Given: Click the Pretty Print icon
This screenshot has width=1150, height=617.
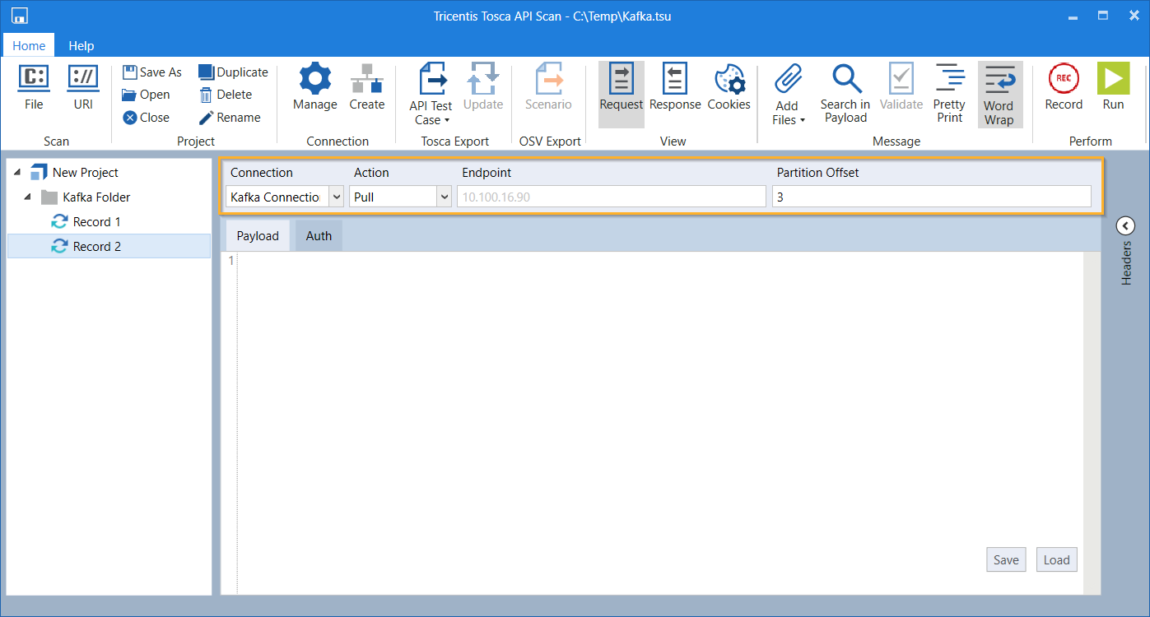Looking at the screenshot, I should coord(949,80).
